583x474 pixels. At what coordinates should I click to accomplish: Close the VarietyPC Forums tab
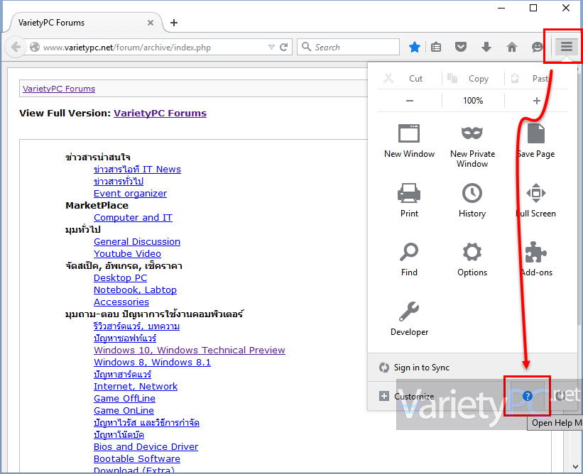[151, 23]
